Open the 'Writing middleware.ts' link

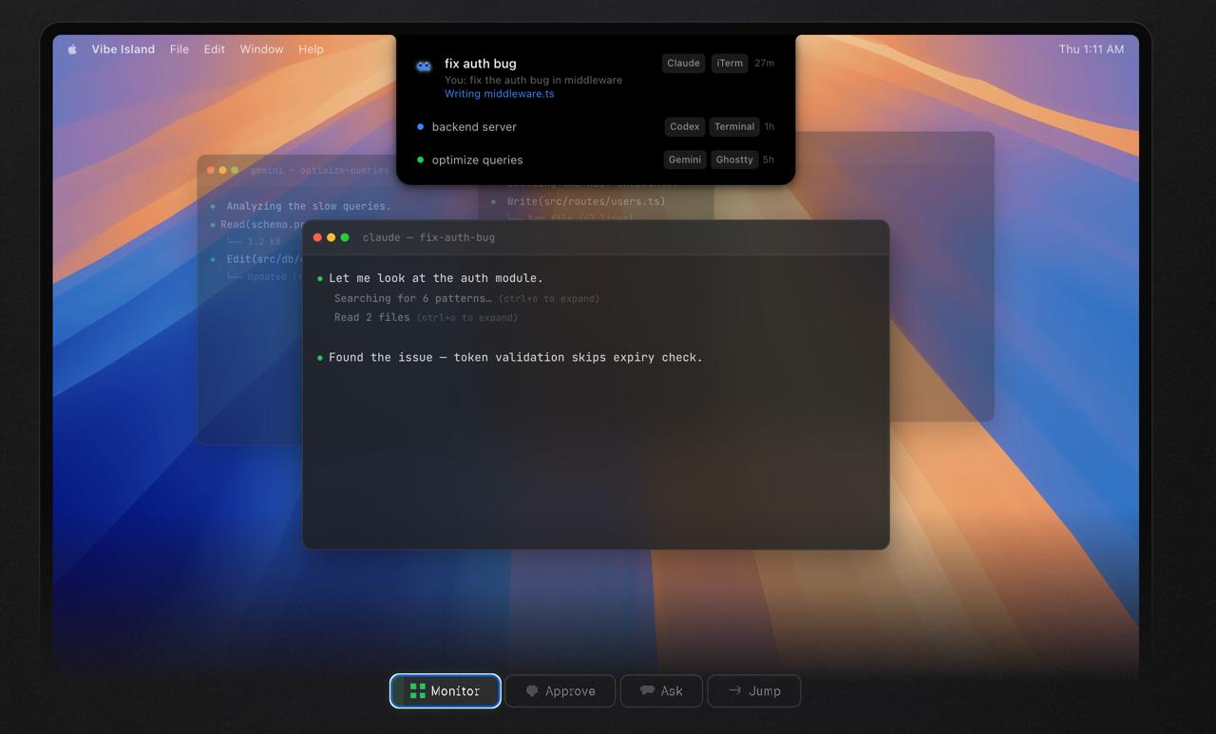499,94
